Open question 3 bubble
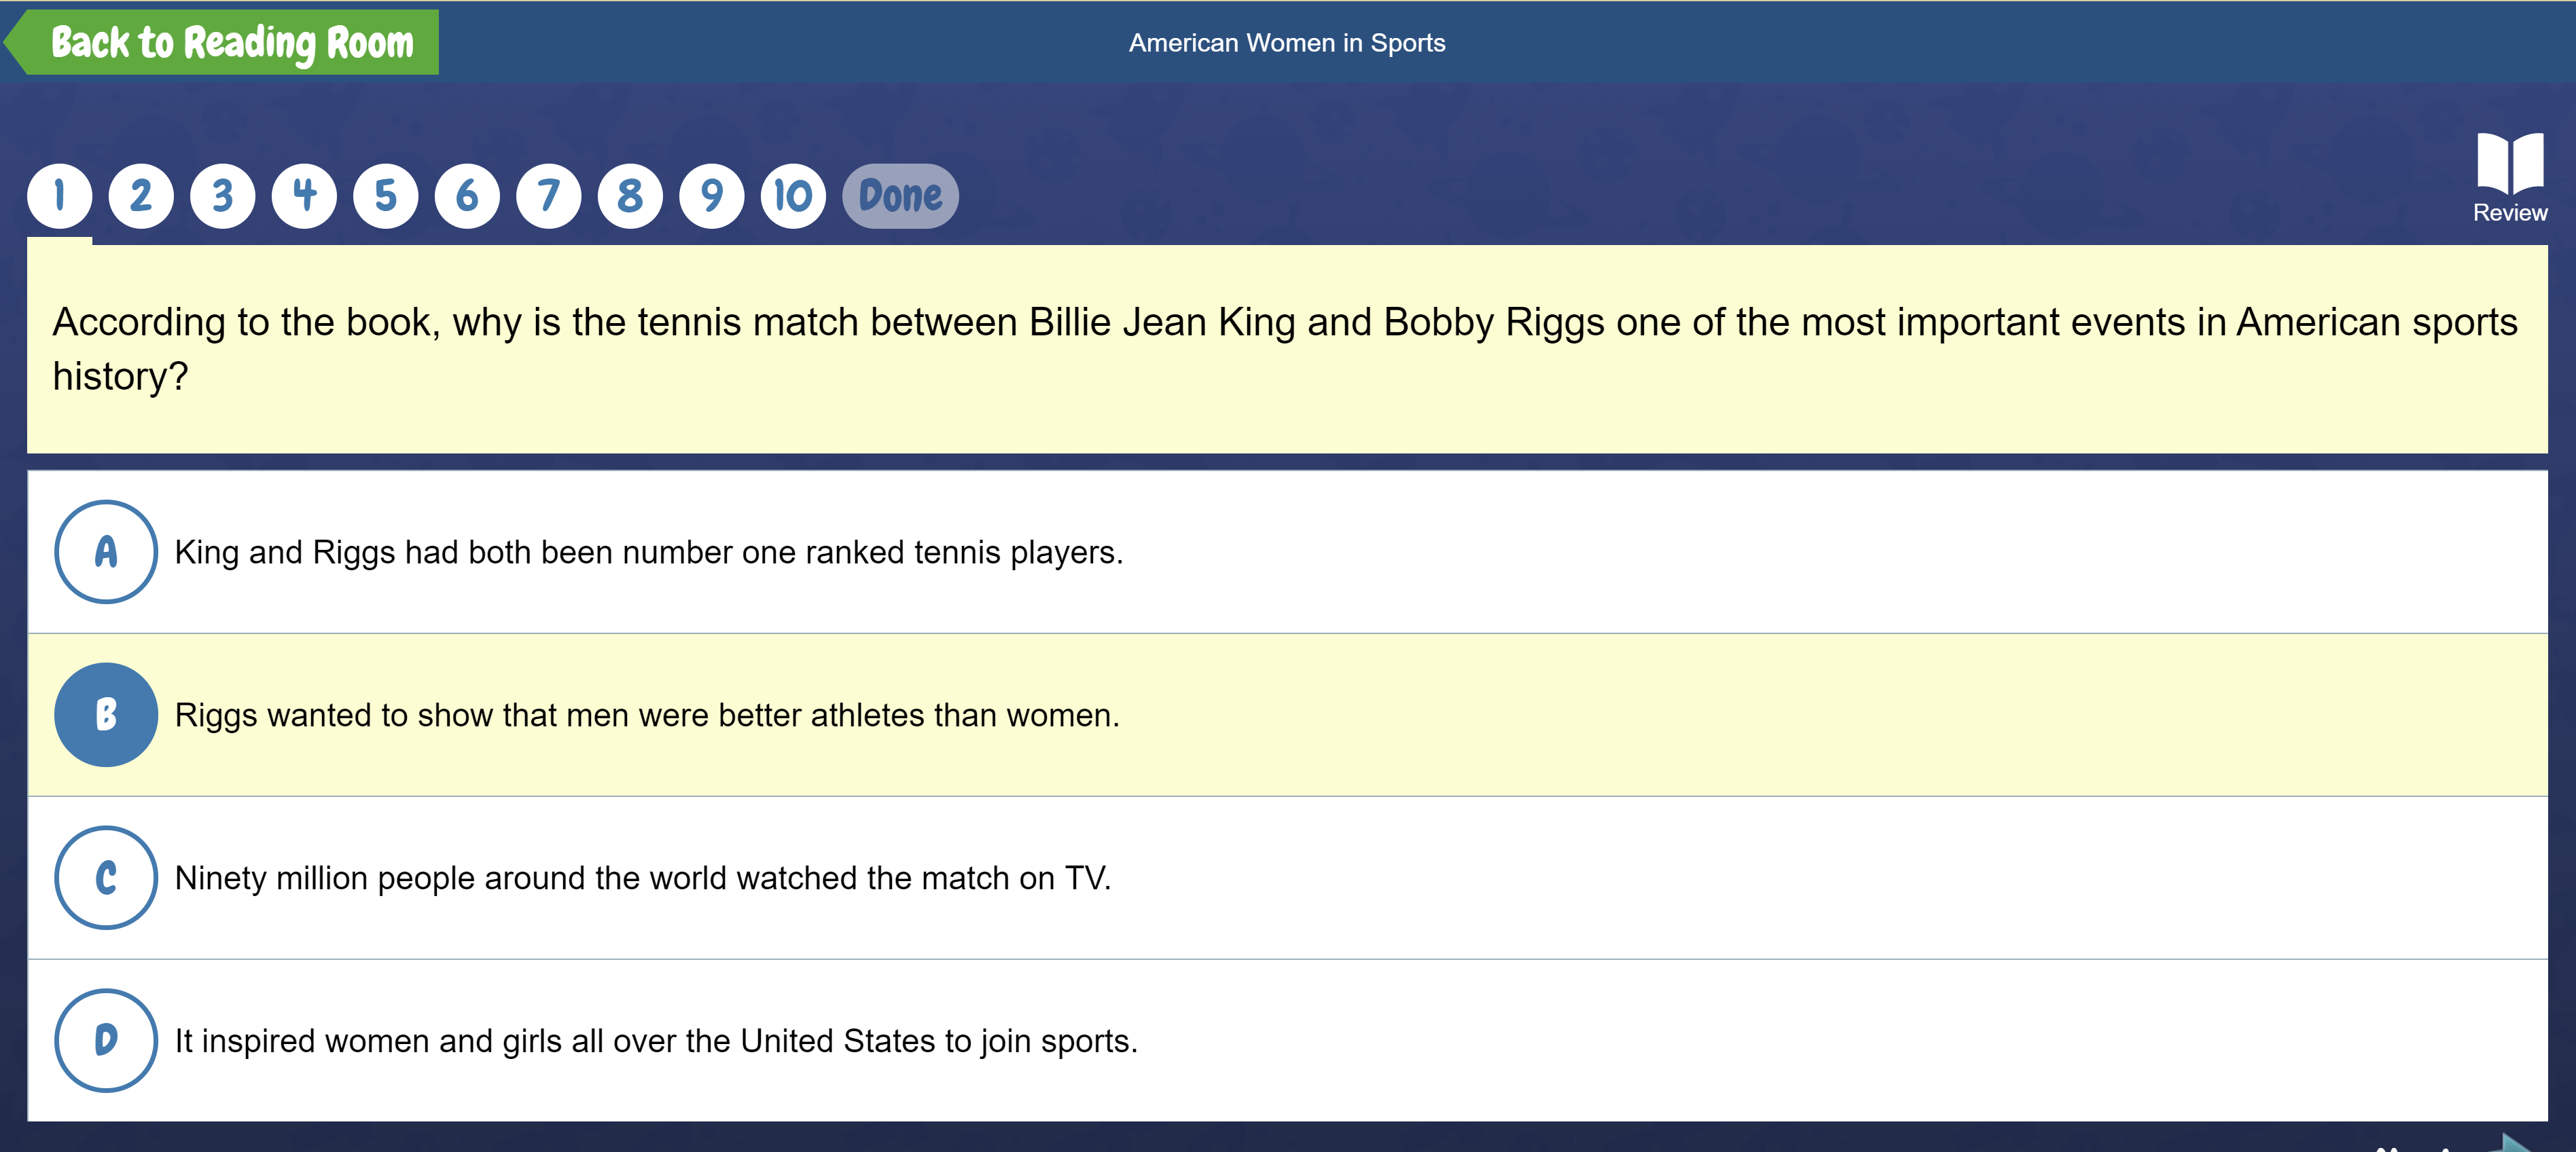Image resolution: width=2576 pixels, height=1152 pixels. pyautogui.click(x=223, y=196)
